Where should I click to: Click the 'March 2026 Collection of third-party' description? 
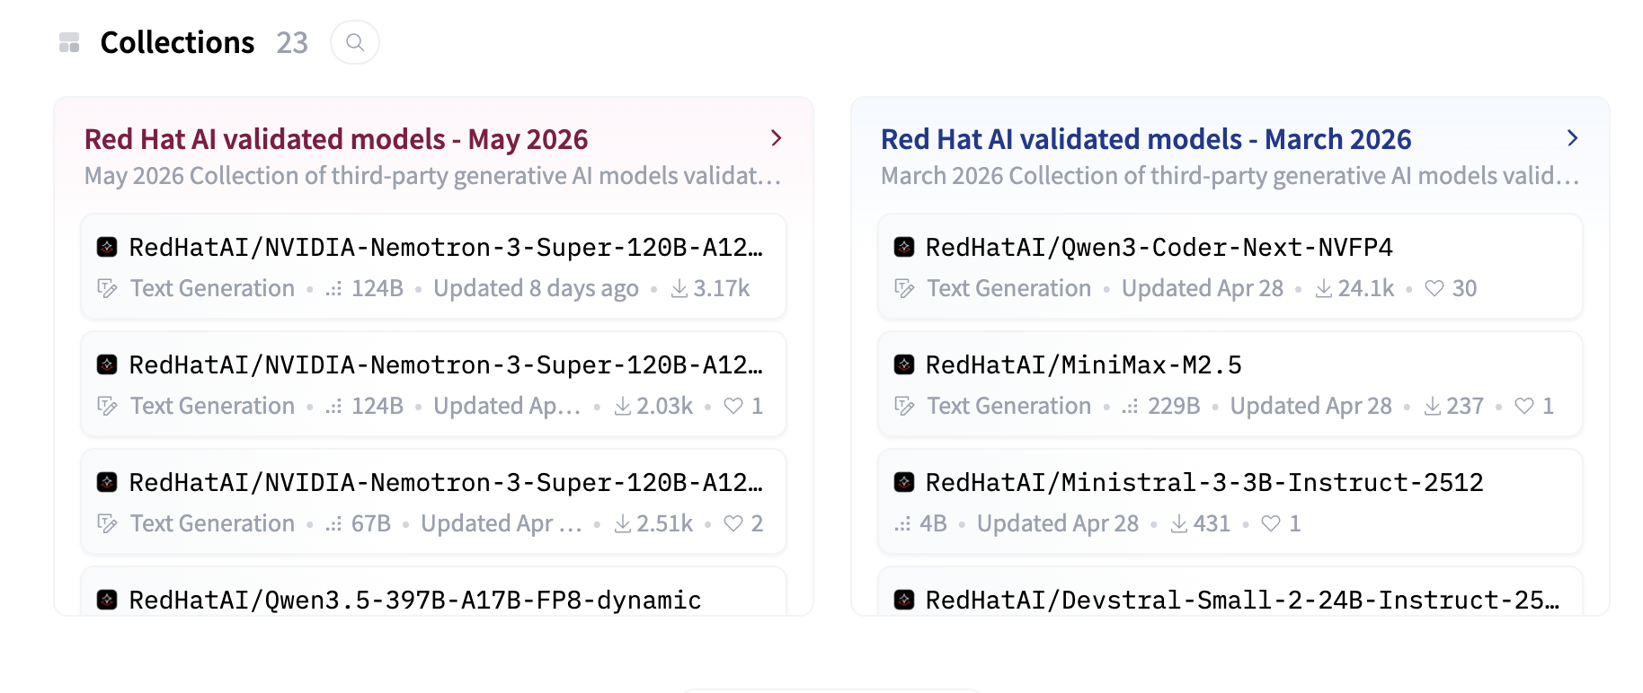pyautogui.click(x=1230, y=175)
